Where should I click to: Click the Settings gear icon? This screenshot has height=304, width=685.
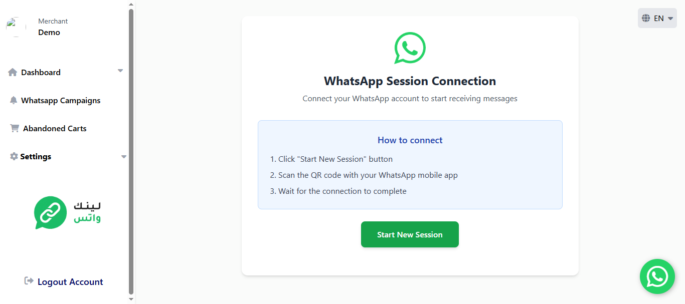(14, 156)
